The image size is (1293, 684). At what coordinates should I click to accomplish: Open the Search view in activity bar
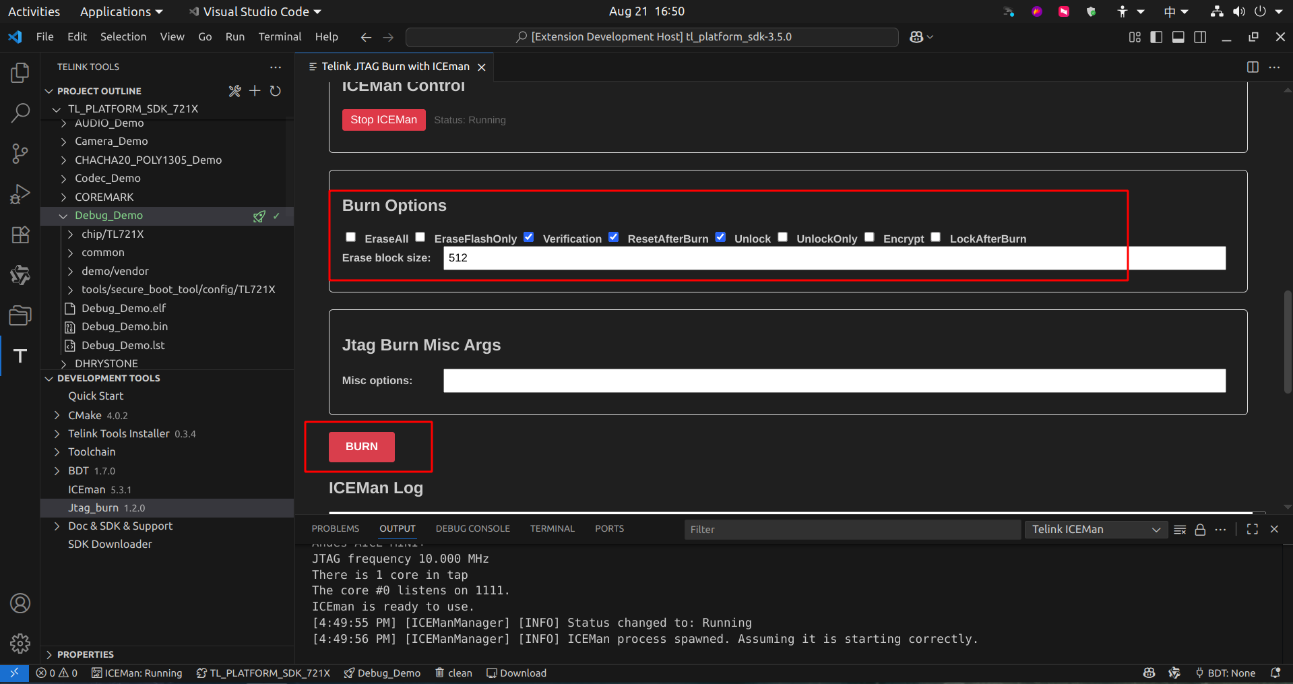(x=20, y=113)
